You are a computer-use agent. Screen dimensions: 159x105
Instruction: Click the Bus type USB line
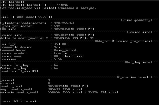33,44
